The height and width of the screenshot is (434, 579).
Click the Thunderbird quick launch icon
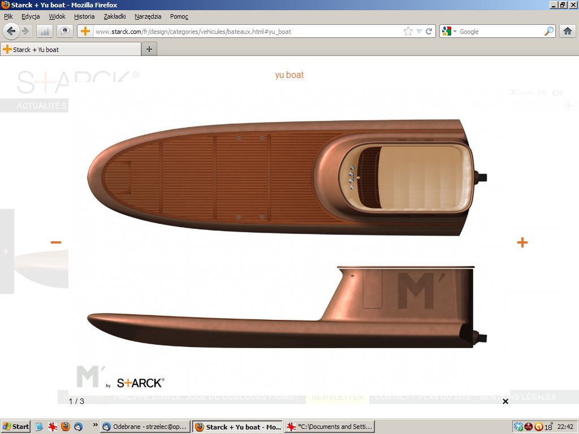[78, 427]
